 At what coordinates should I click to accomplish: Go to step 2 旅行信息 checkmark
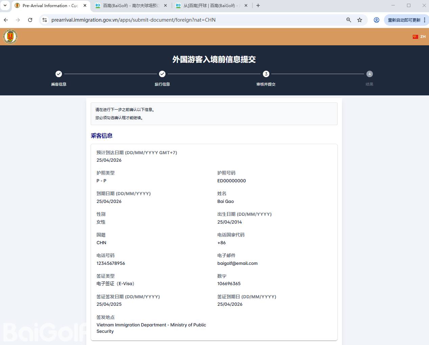click(x=162, y=74)
